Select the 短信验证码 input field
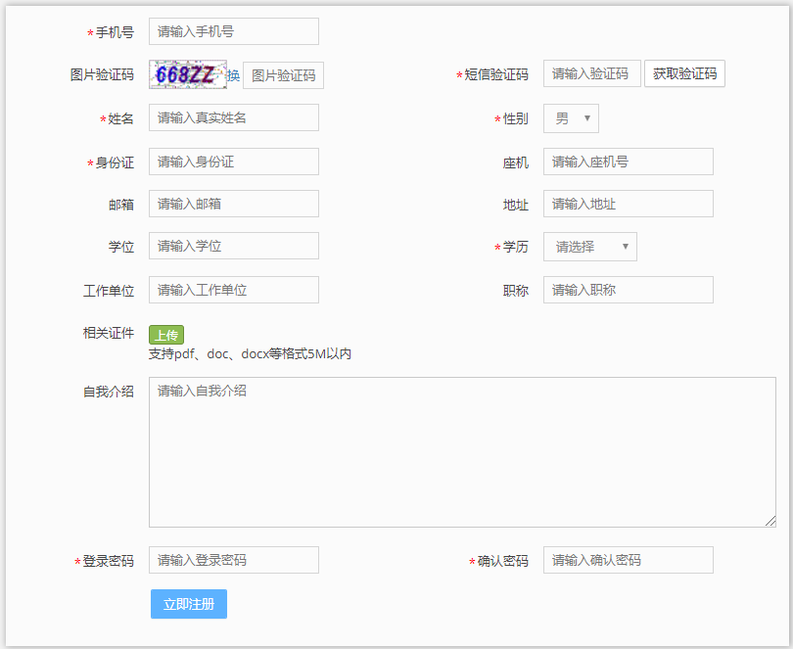The height and width of the screenshot is (649, 793). click(591, 73)
